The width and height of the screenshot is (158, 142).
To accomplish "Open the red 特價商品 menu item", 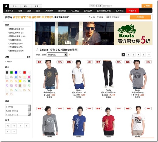I will pyautogui.click(x=132, y=11).
